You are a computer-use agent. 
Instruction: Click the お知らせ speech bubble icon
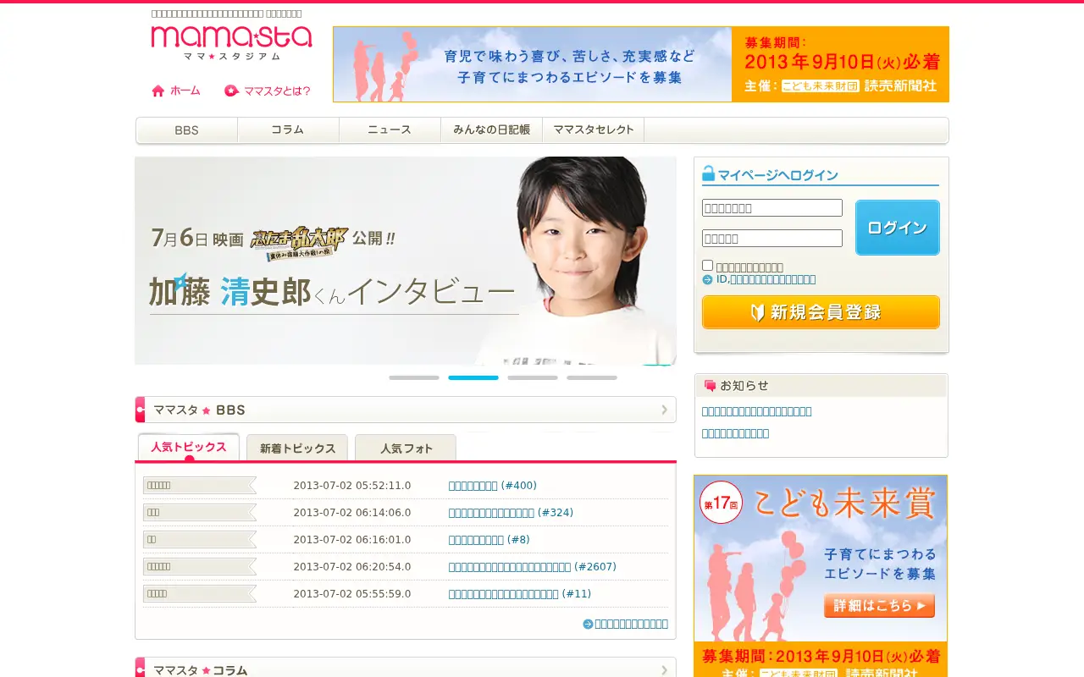click(x=710, y=386)
